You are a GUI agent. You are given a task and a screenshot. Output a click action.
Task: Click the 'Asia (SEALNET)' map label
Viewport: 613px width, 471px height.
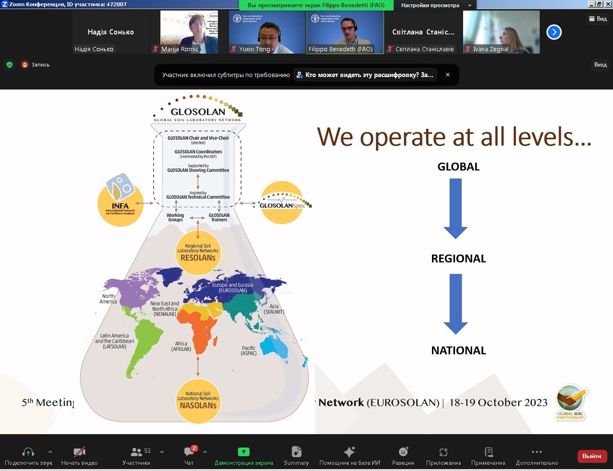(274, 309)
